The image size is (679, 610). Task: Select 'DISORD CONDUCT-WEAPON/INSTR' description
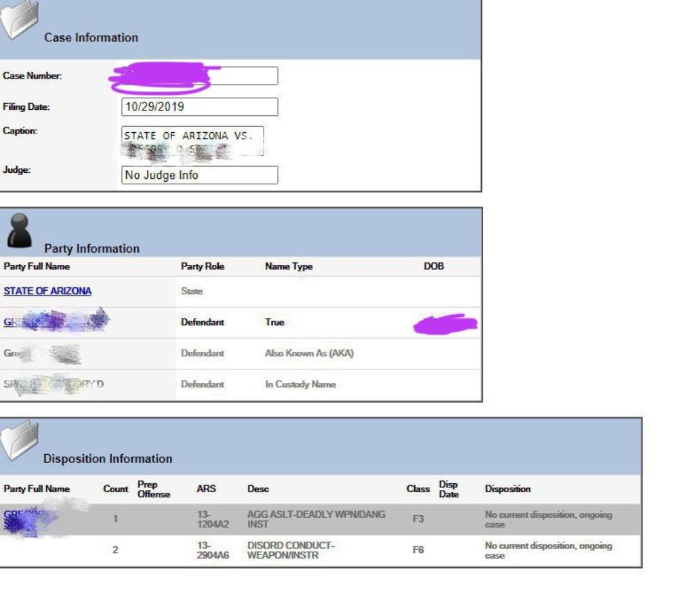click(291, 550)
